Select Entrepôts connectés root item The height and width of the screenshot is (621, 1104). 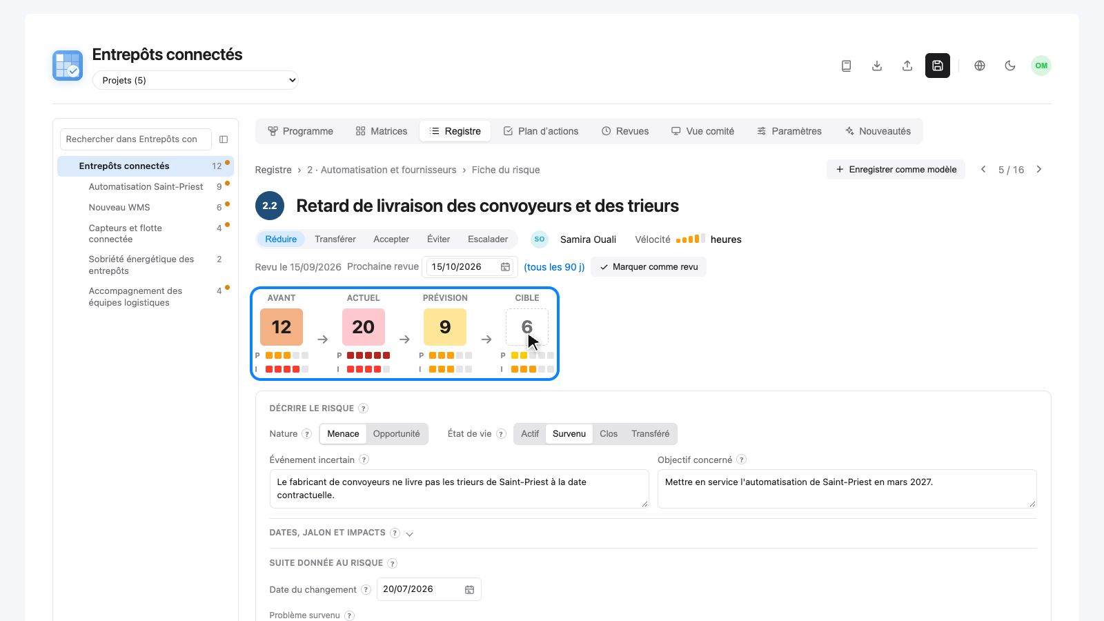coord(146,166)
